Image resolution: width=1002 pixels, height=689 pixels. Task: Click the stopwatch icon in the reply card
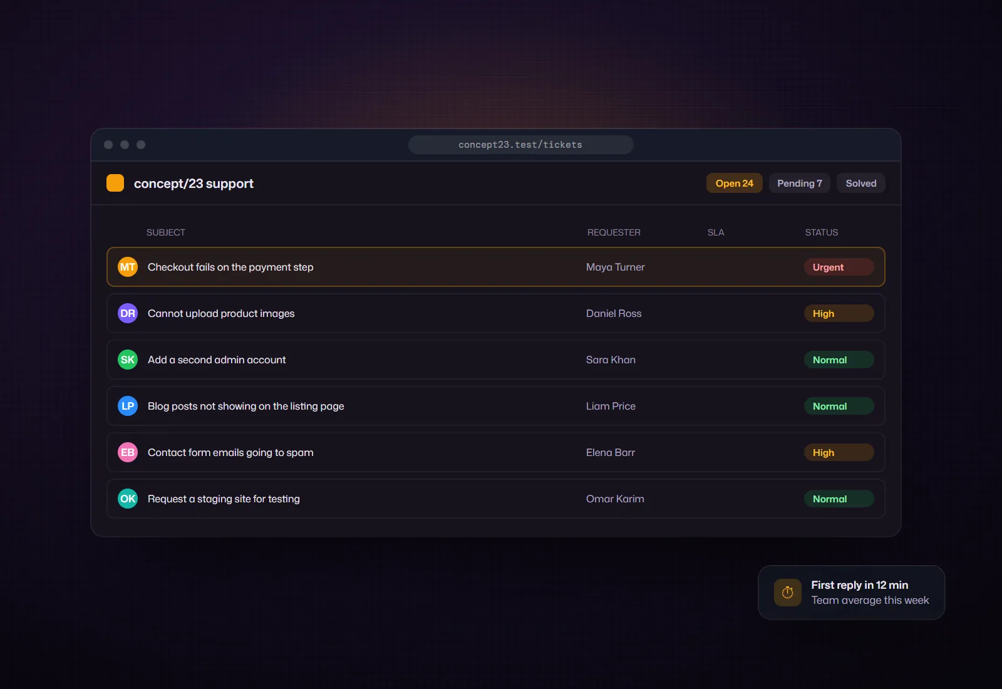[x=788, y=593]
